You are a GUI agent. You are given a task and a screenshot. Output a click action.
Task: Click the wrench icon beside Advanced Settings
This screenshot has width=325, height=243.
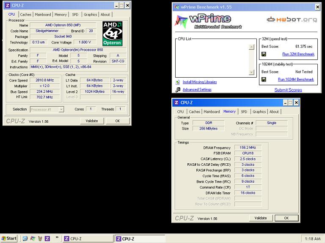(x=178, y=90)
